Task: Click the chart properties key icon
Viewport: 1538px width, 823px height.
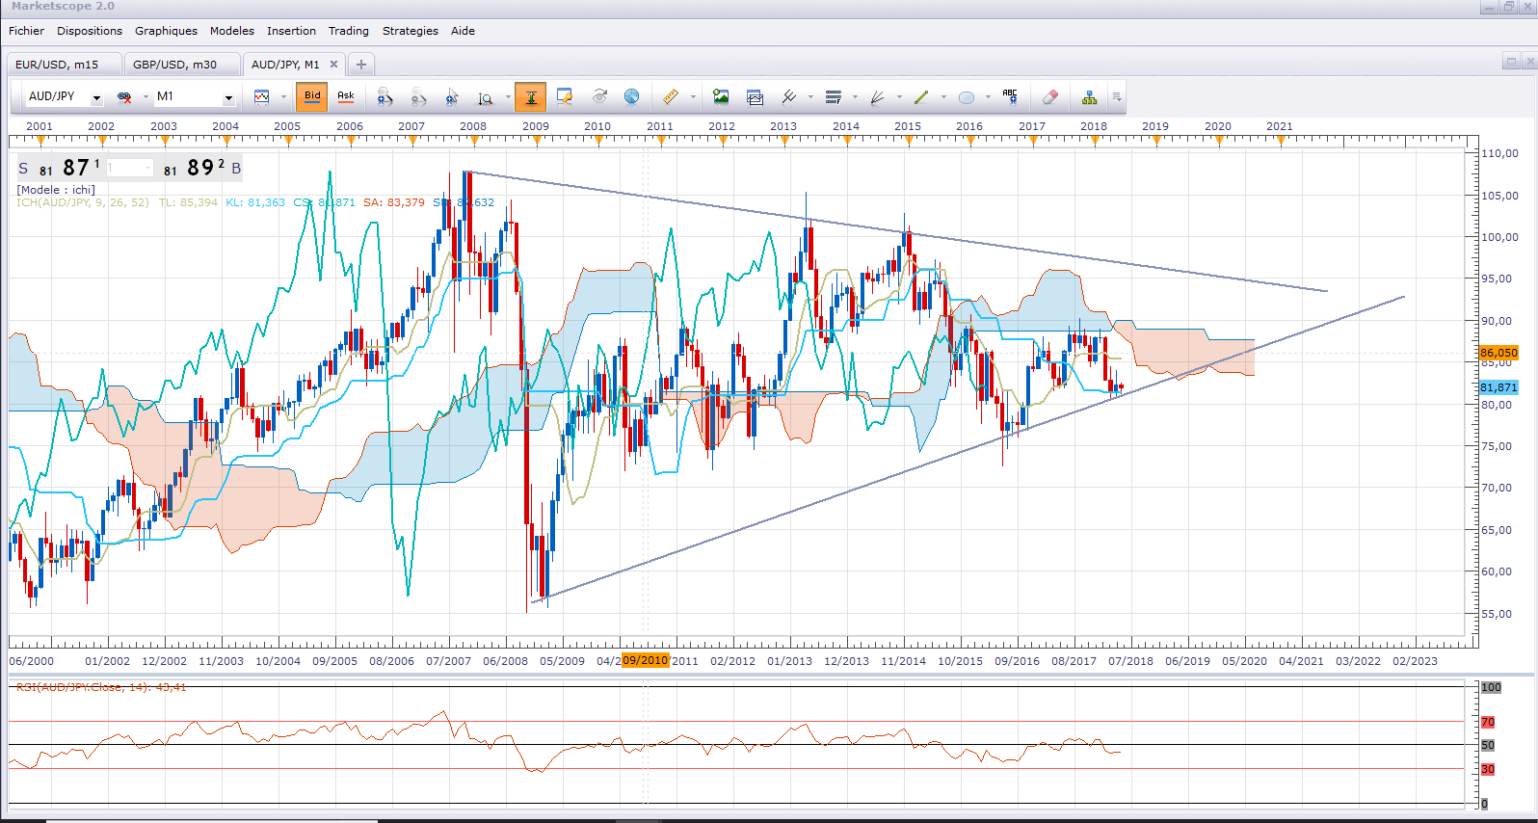Action: pos(565,97)
